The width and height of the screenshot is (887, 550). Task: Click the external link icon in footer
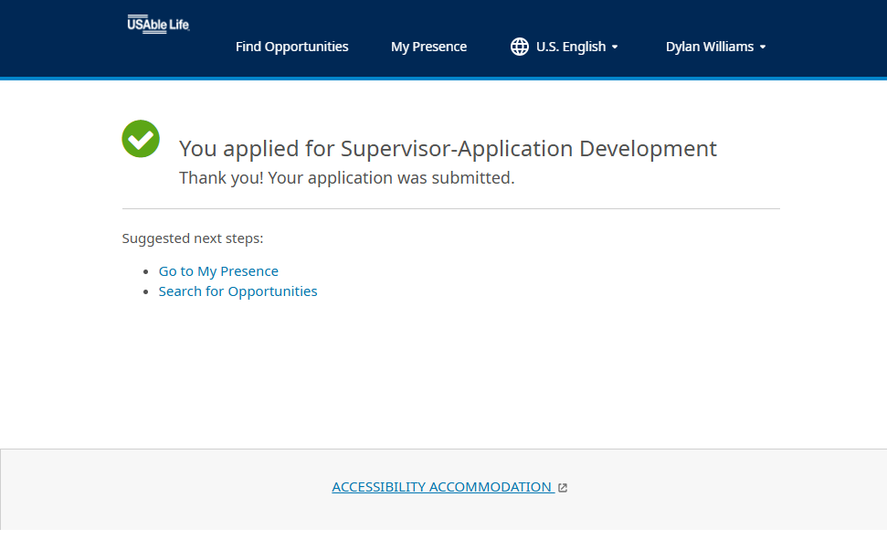pyautogui.click(x=563, y=488)
